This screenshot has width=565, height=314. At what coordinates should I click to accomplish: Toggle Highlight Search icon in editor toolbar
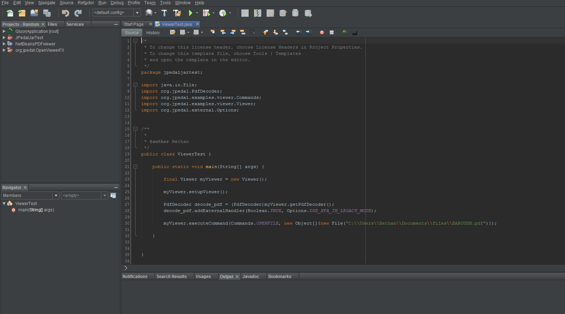[x=242, y=32]
